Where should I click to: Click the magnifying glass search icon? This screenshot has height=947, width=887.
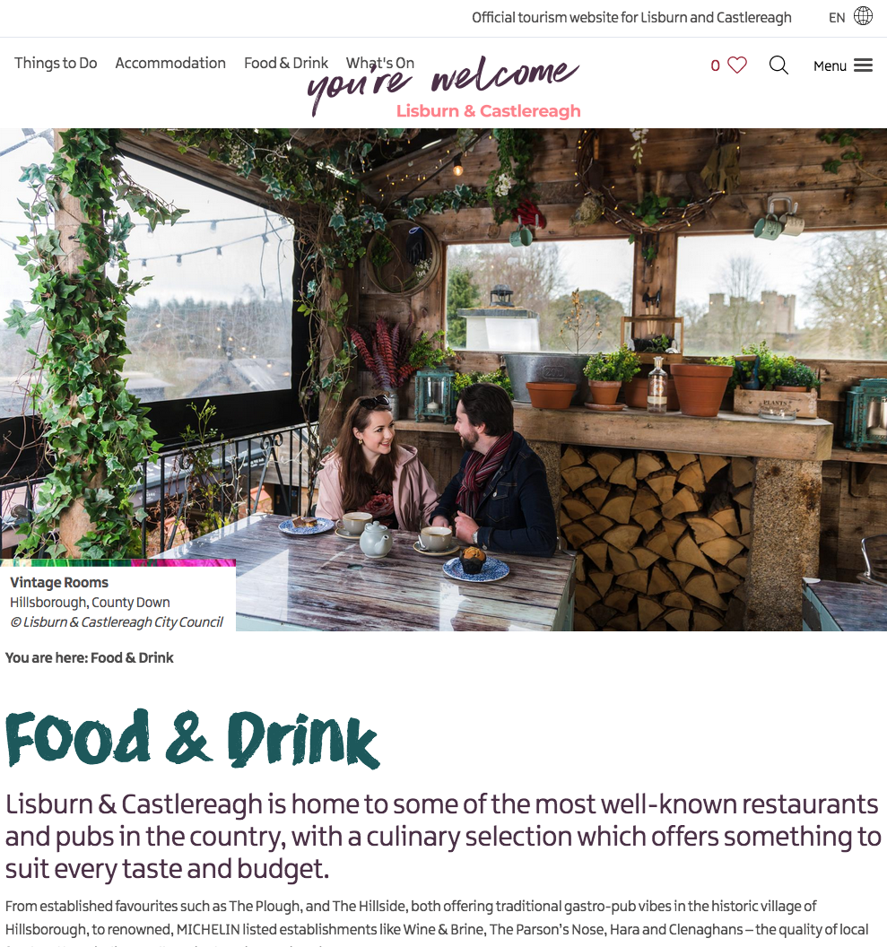778,65
